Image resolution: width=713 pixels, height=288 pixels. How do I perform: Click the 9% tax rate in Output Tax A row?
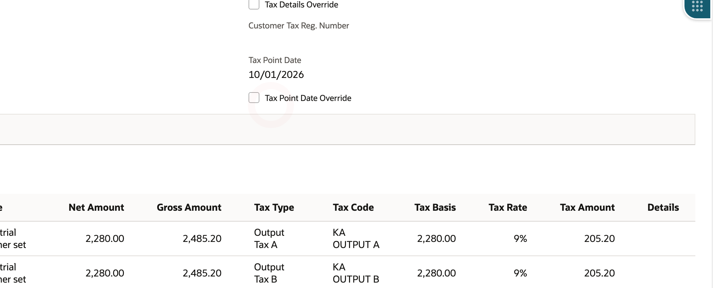[x=520, y=239]
